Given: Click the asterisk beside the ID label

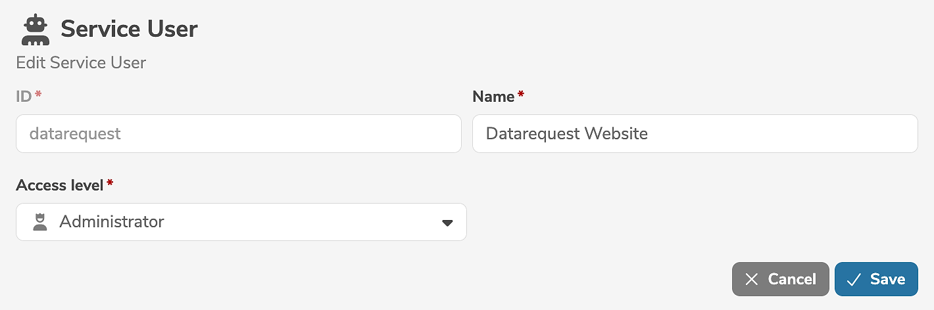Looking at the screenshot, I should [38, 96].
